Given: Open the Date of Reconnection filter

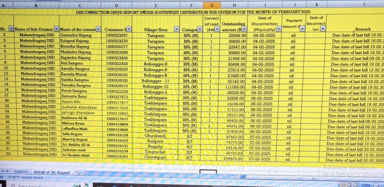Looking at the screenshot, I should coord(323,29).
